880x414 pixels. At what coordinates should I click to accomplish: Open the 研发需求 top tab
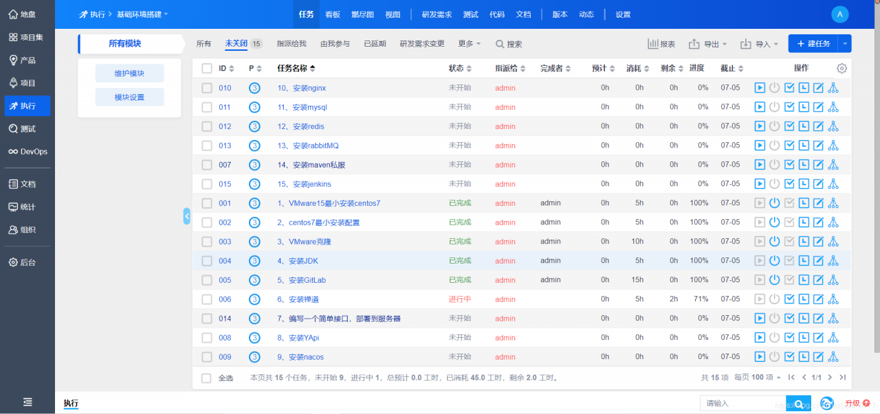[437, 14]
